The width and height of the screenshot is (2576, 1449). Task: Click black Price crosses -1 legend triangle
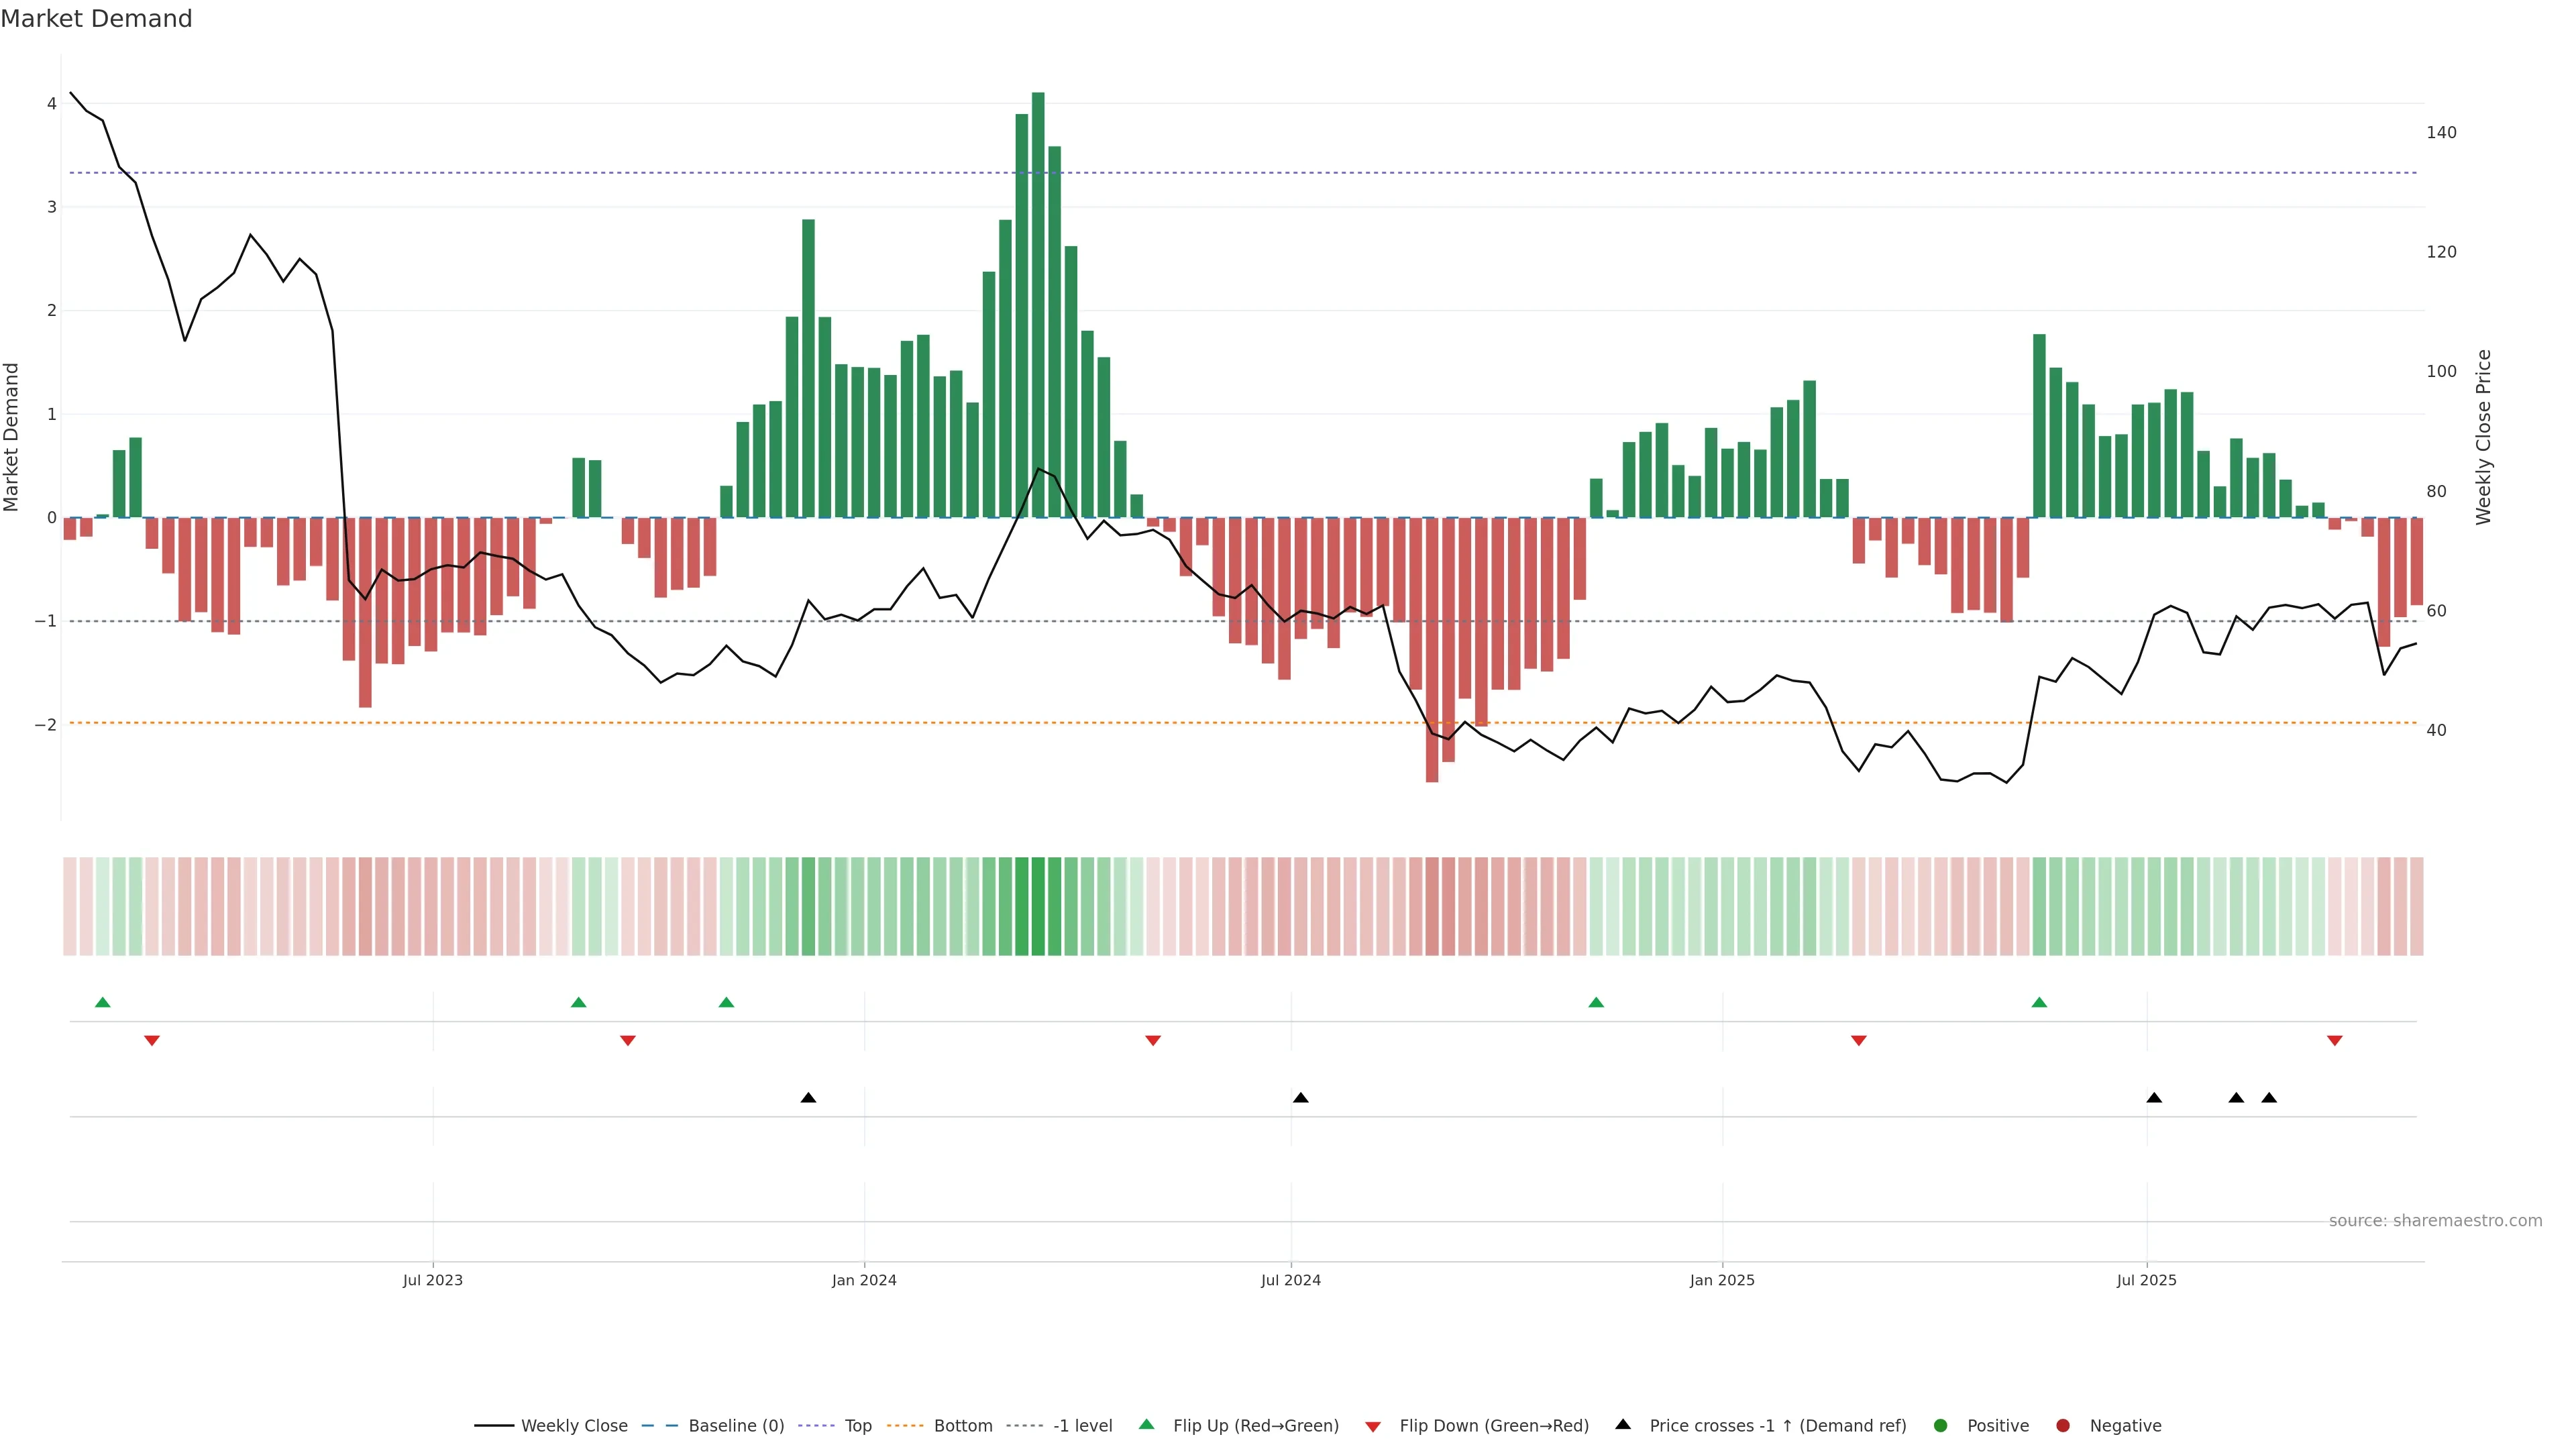point(1623,1425)
